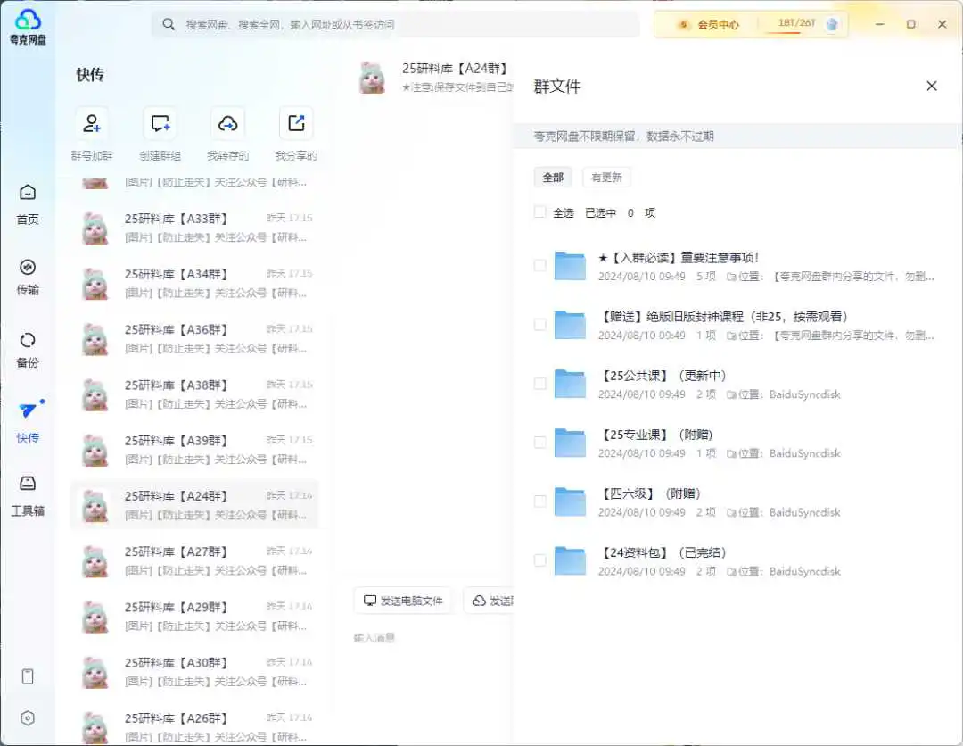This screenshot has height=746, width=963.
Task: Open folder icon of 【25公共课】
Action: click(x=570, y=384)
